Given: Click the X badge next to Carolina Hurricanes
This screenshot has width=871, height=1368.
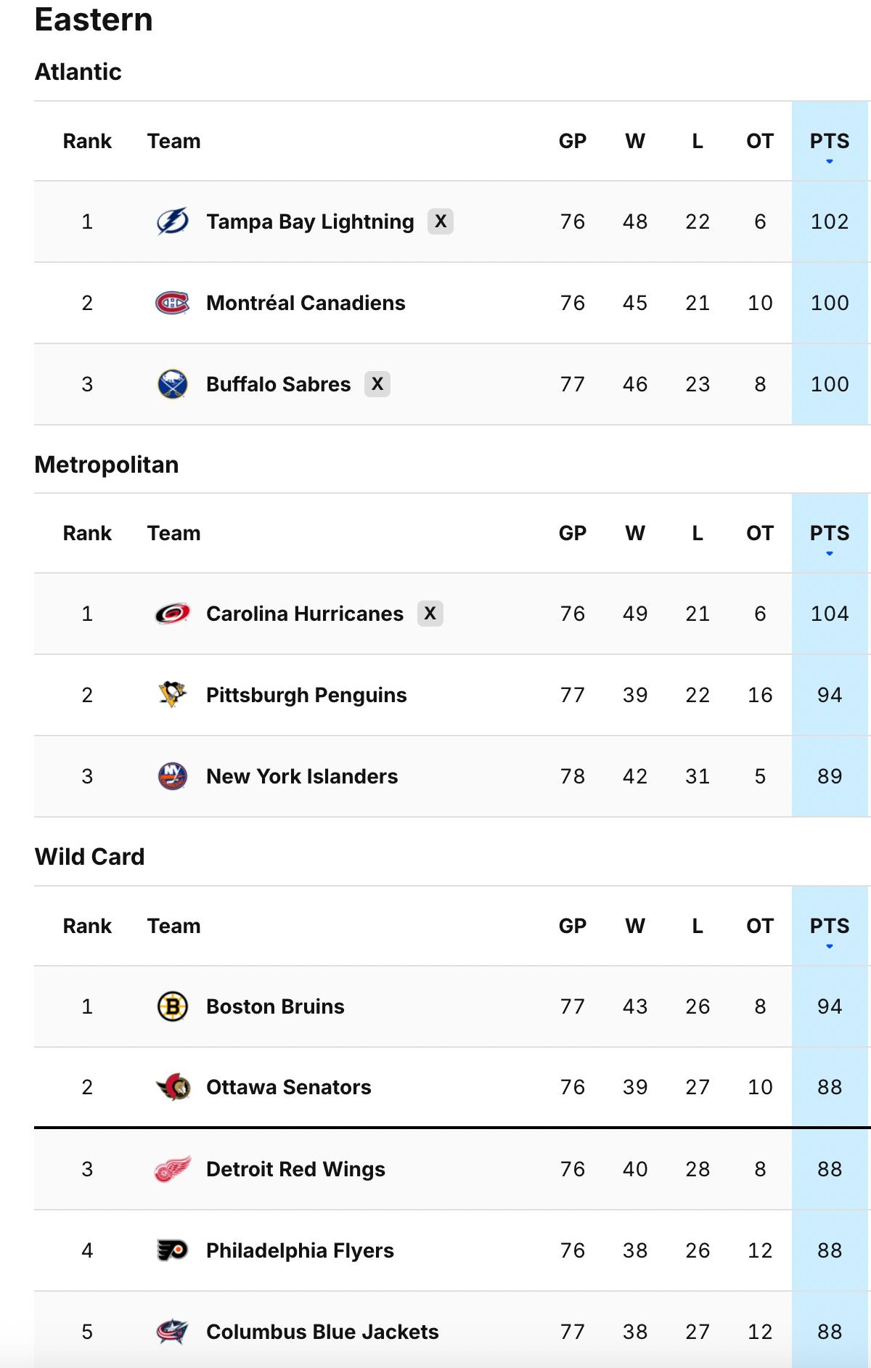Looking at the screenshot, I should [431, 614].
